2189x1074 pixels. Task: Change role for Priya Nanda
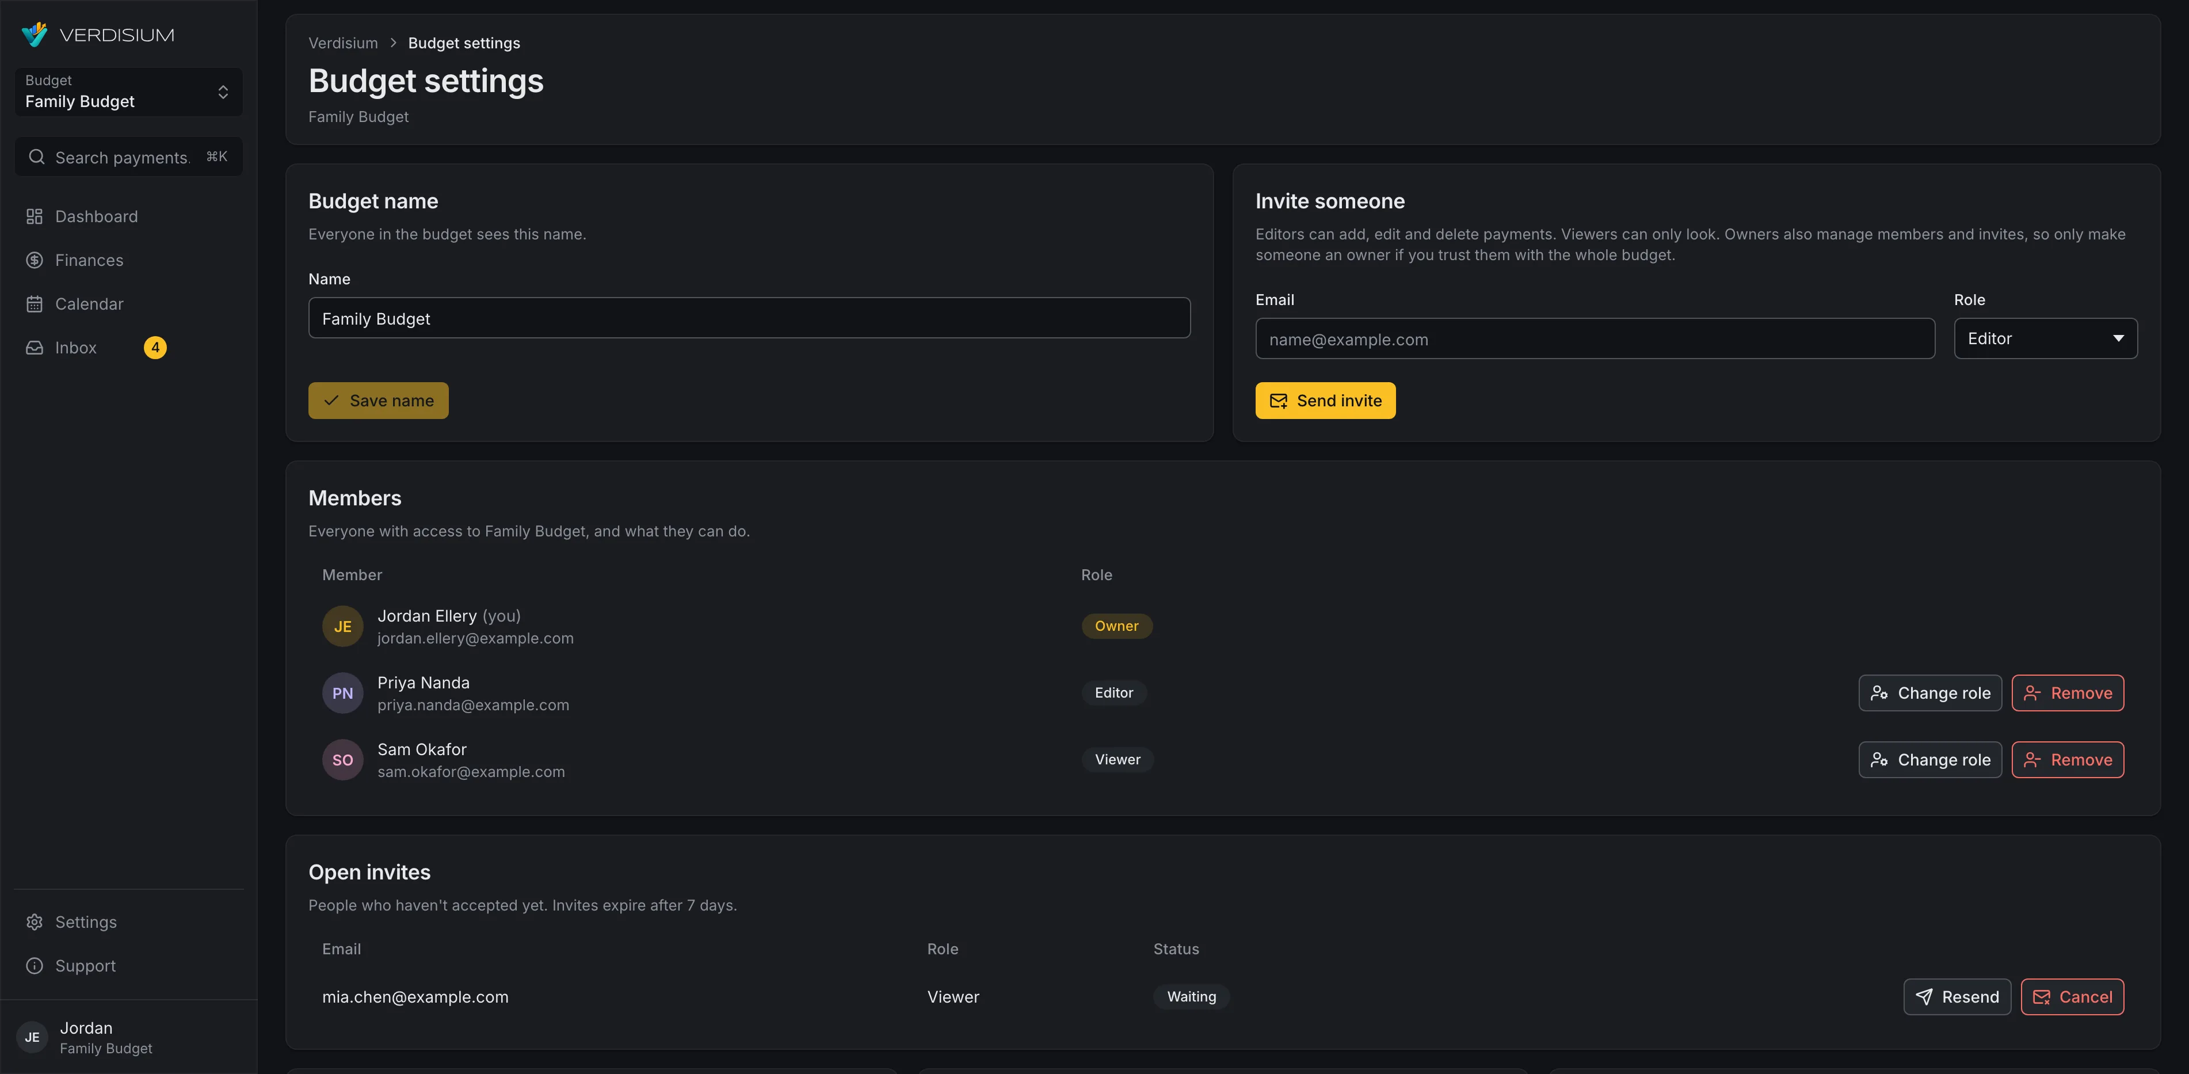coord(1930,694)
